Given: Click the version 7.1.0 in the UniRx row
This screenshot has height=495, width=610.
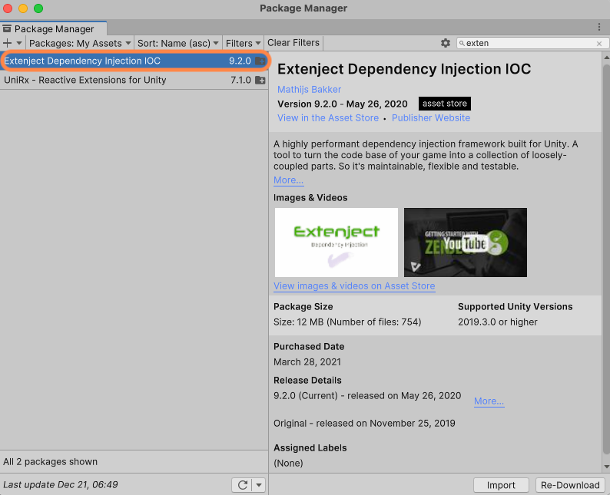Looking at the screenshot, I should 240,80.
